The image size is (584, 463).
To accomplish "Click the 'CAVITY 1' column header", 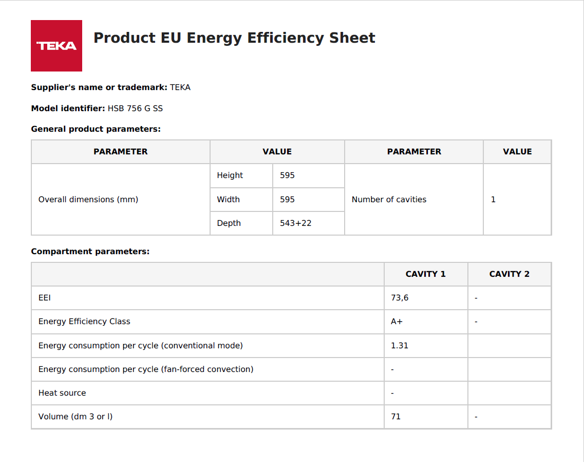I will pos(425,274).
